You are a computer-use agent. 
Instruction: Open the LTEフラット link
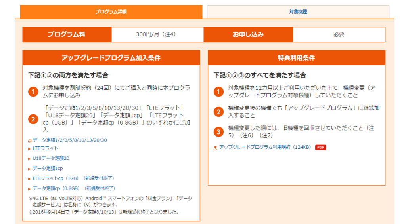tap(45, 148)
